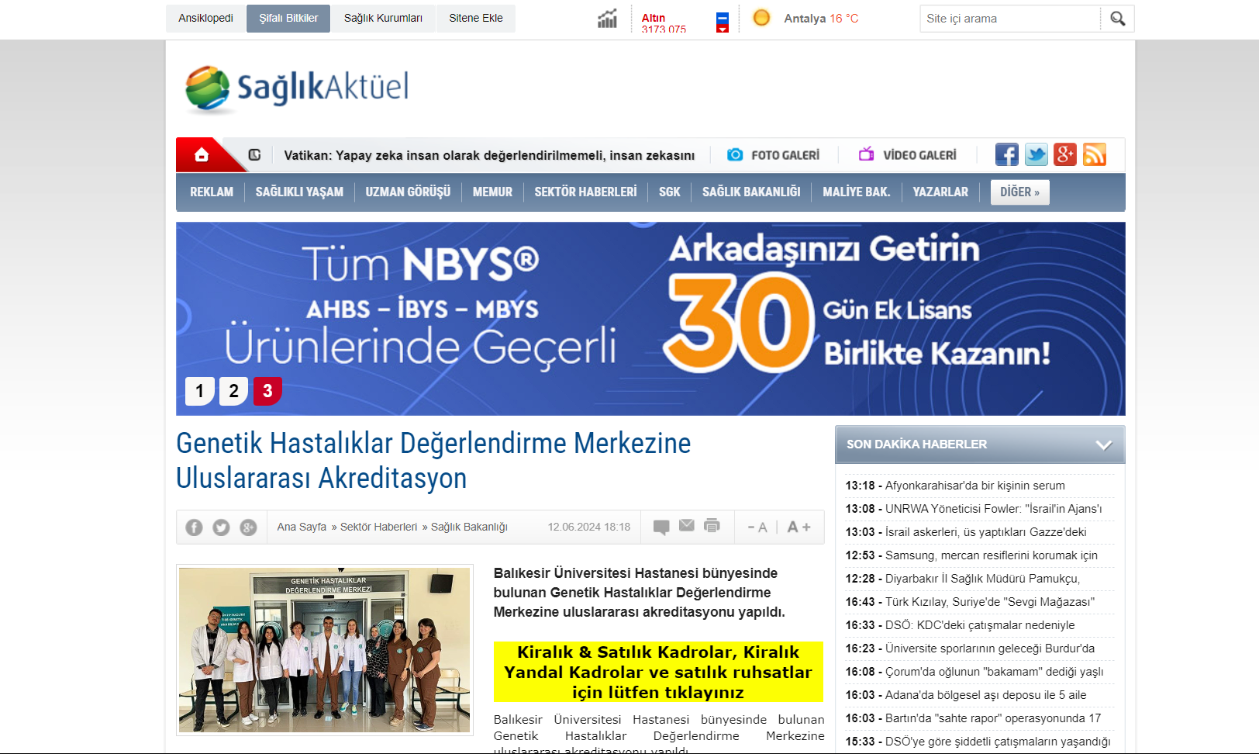Click the VİDEO GALERİ link text
Viewport: 1259px width, 754px height.
click(919, 155)
